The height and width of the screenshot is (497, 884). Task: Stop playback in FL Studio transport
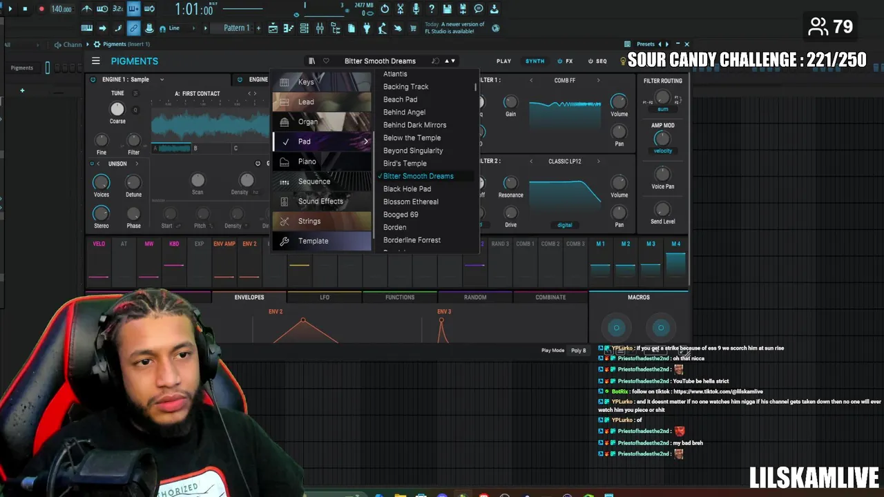[x=25, y=9]
